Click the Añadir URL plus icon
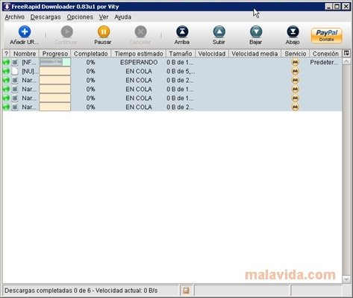 click(x=25, y=31)
